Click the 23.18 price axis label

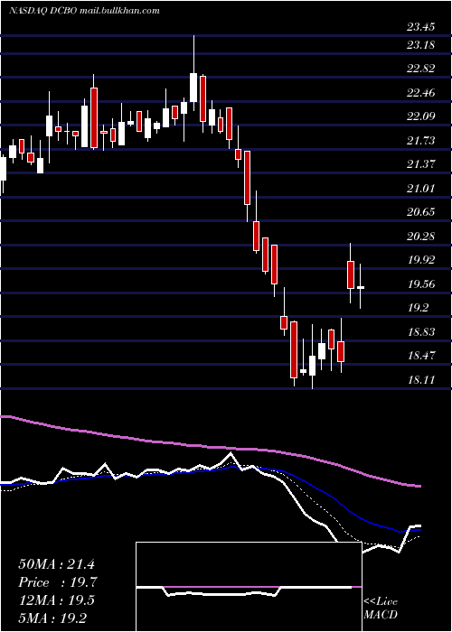click(420, 44)
